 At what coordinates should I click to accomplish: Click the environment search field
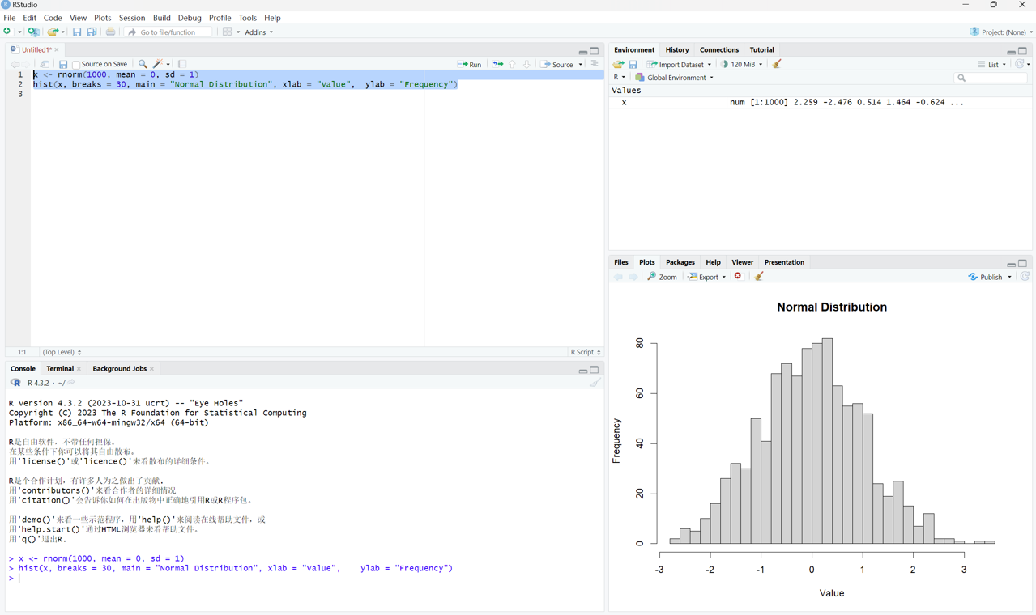[991, 78]
